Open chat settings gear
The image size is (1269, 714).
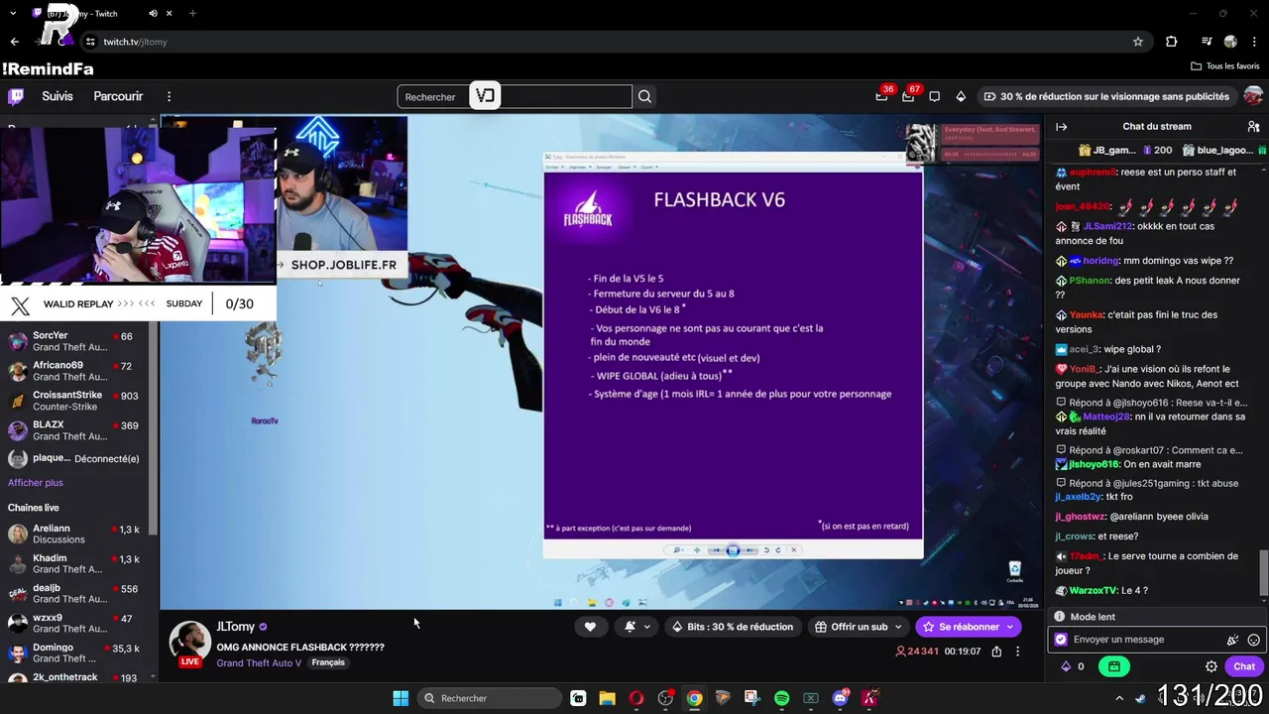click(1211, 666)
